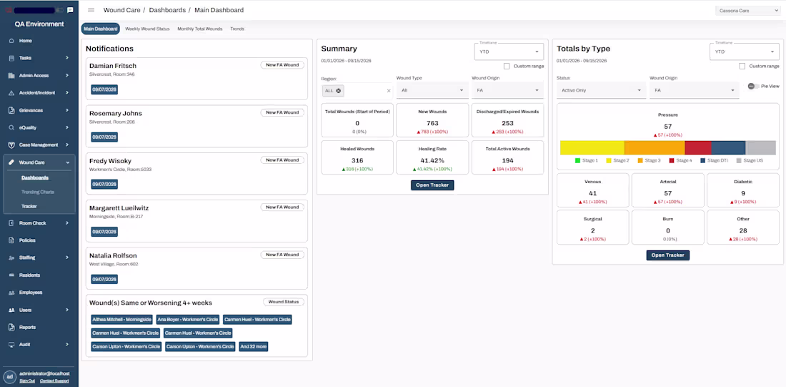786x387 pixels.
Task: Click Open Tracker in Summary panel
Action: 432,185
